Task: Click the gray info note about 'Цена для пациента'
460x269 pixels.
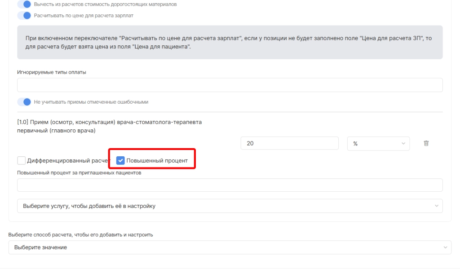Action: (230, 42)
